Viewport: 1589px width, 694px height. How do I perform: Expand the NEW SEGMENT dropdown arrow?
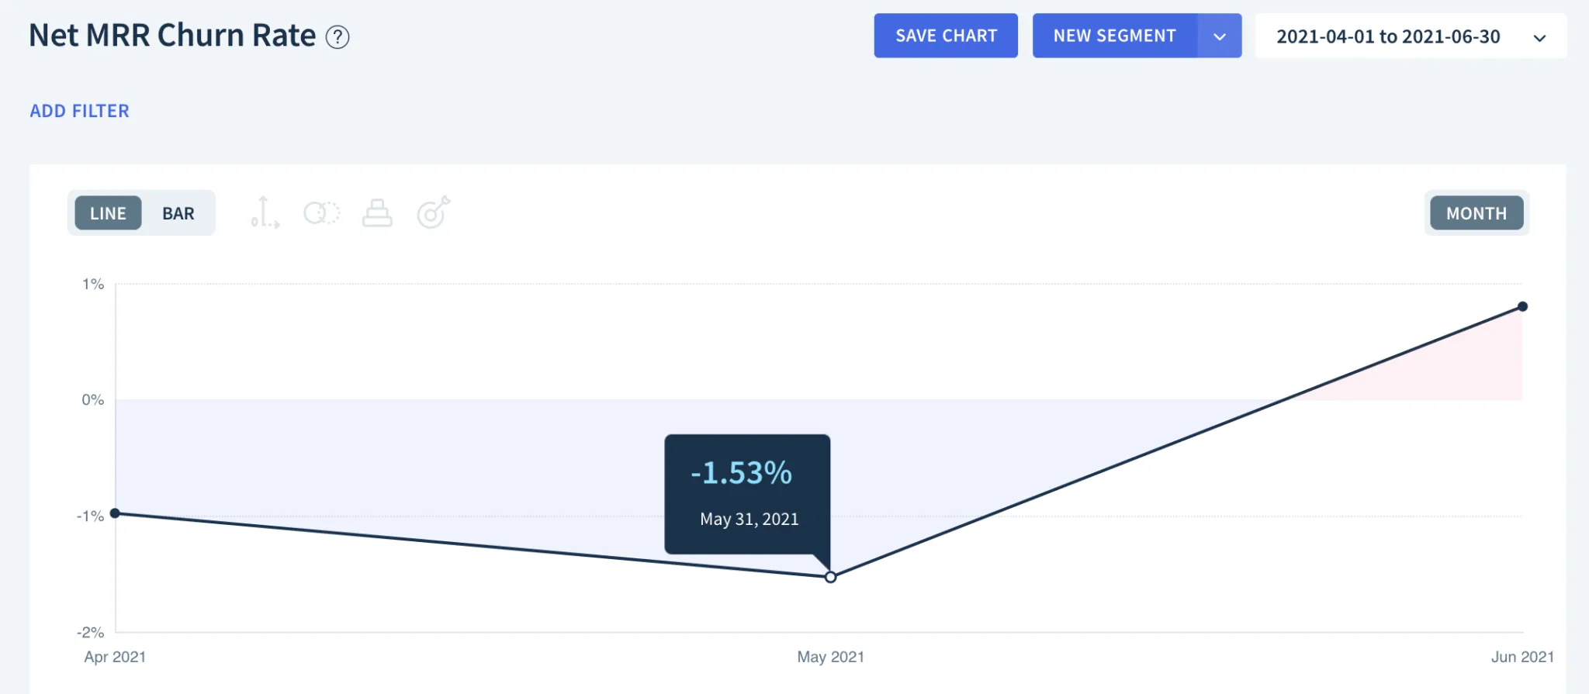tap(1220, 36)
